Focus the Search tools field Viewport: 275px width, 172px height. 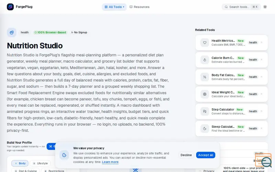pyautogui.click(x=241, y=7)
